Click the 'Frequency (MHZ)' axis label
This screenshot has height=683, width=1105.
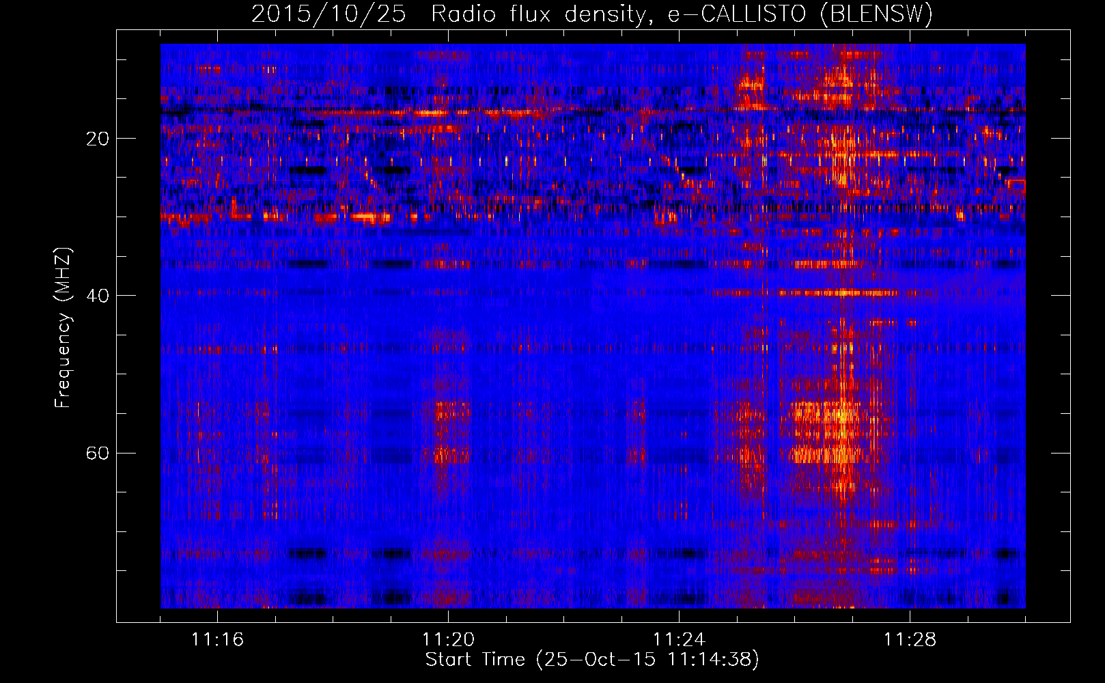[63, 328]
